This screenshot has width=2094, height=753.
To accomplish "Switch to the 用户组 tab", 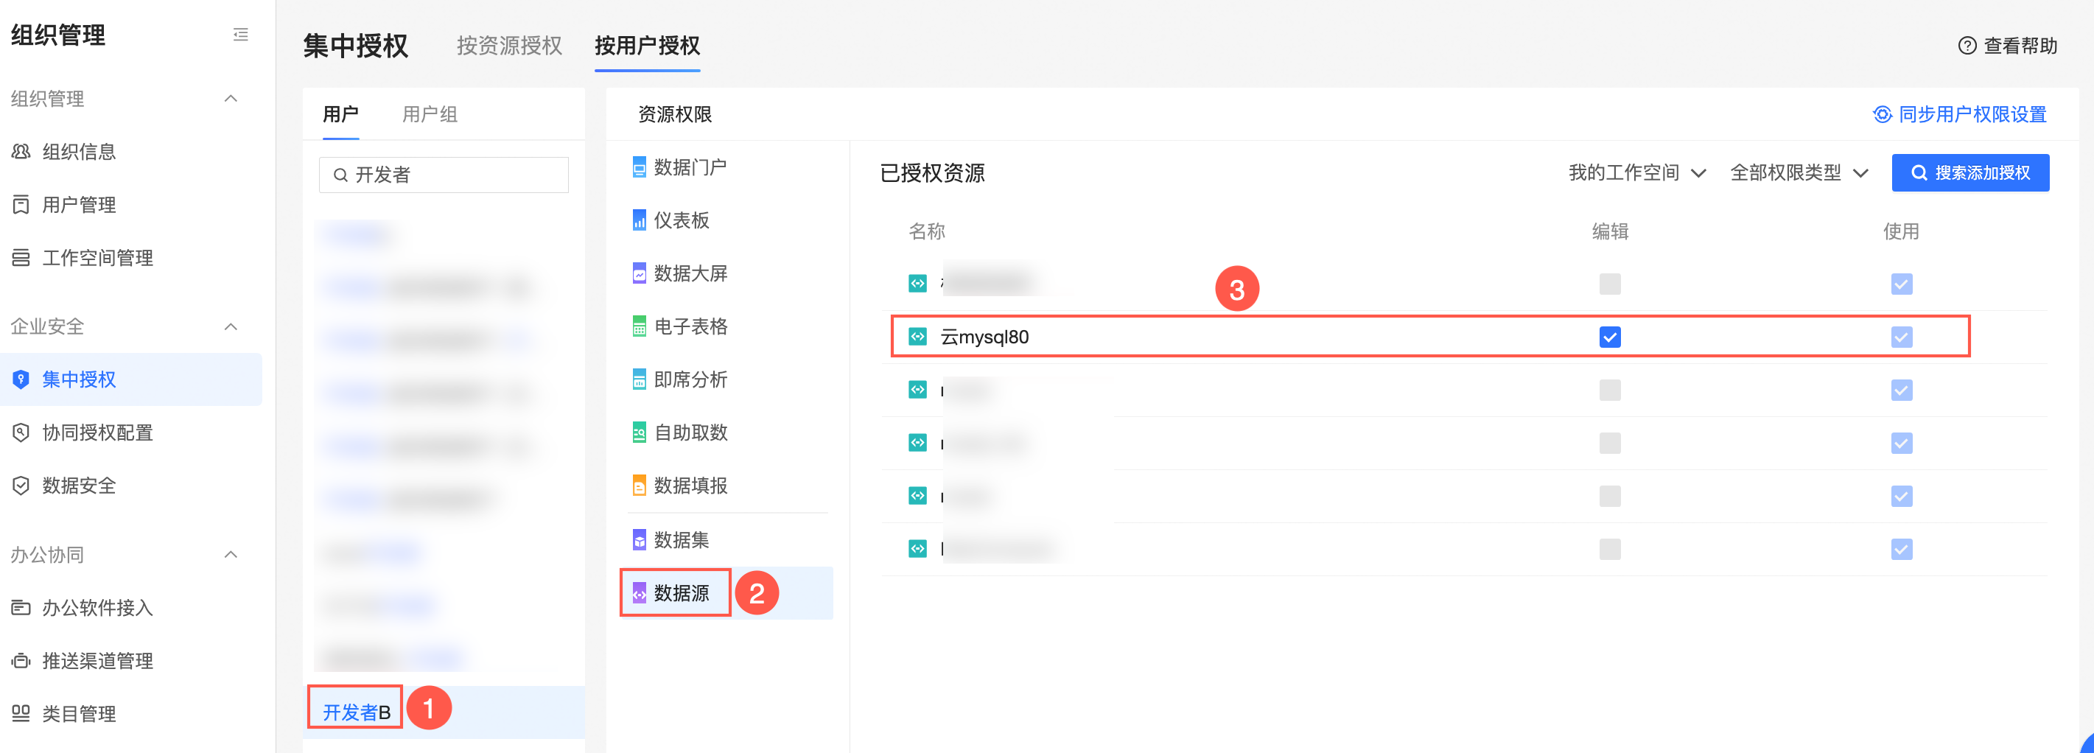I will pos(430,114).
